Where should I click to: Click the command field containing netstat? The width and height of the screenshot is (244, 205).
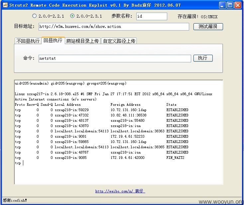pos(115,58)
